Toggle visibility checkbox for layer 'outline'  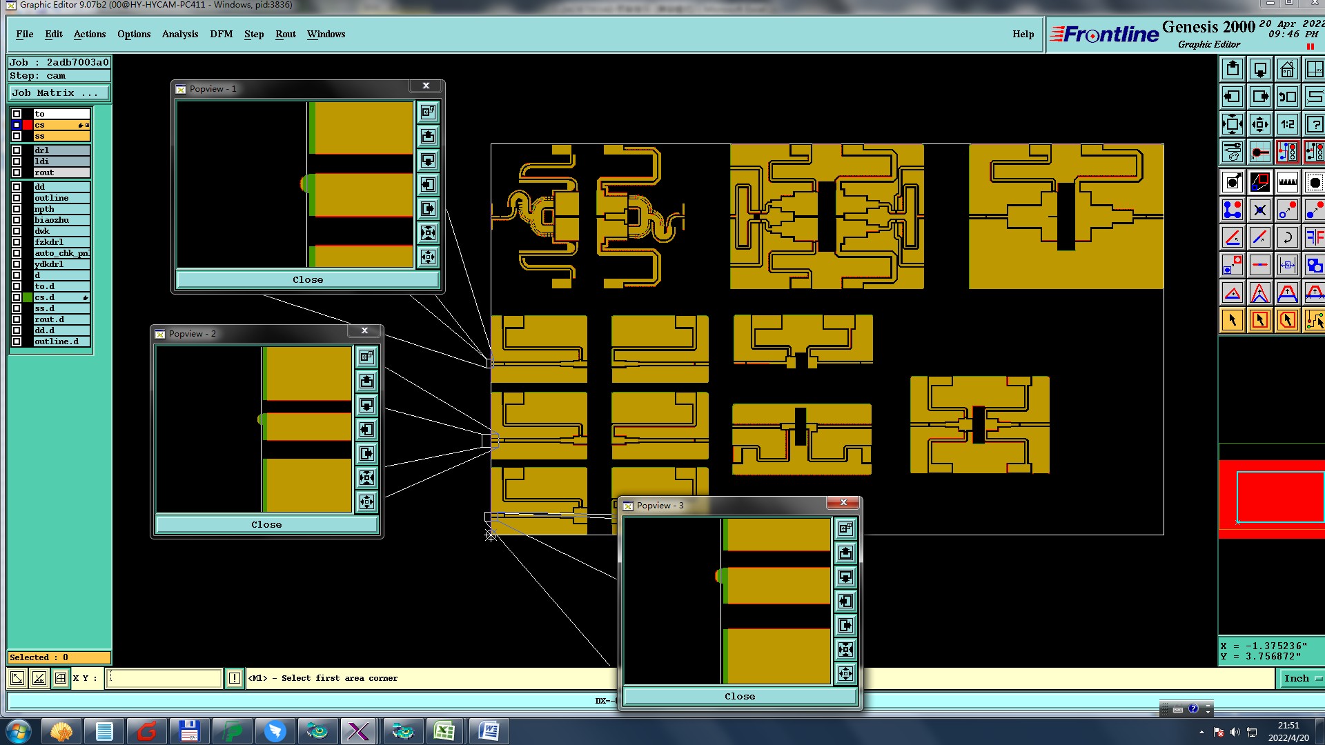pos(17,198)
